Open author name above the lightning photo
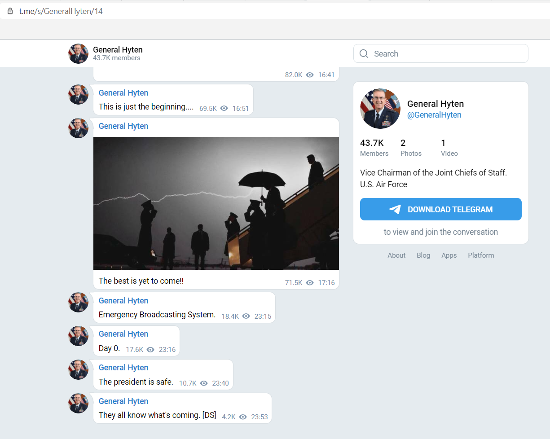 [123, 126]
